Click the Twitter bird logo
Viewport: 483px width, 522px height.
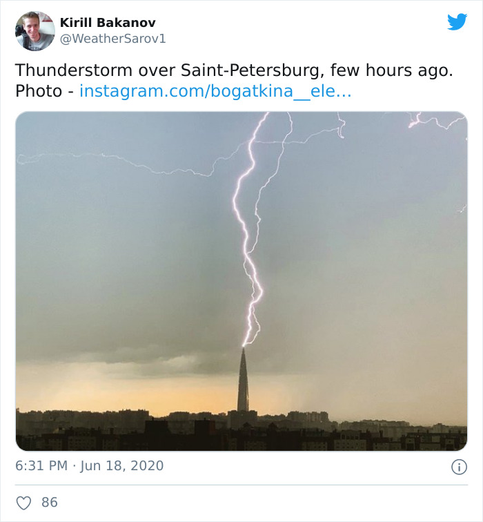point(457,22)
